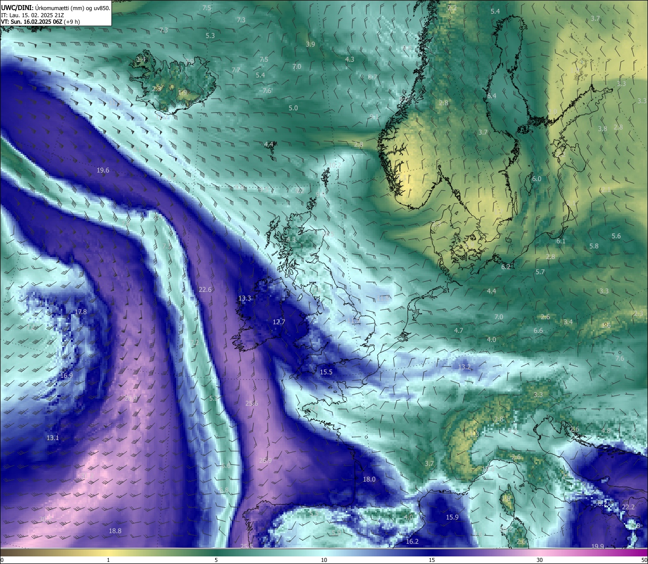Click the 6.6 value over central Europe
Viewport: 648px width, 564px height.
[538, 330]
